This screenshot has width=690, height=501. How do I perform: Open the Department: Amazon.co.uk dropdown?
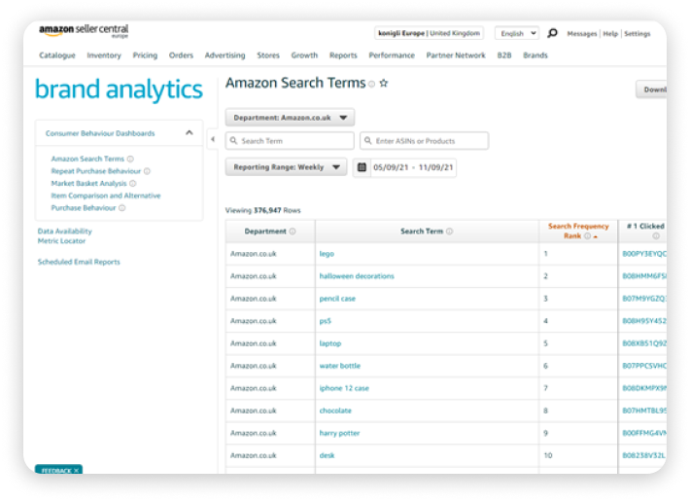coord(290,118)
